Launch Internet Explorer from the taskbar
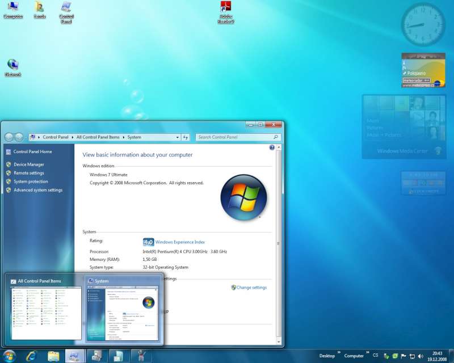The image size is (454, 363). [31, 356]
